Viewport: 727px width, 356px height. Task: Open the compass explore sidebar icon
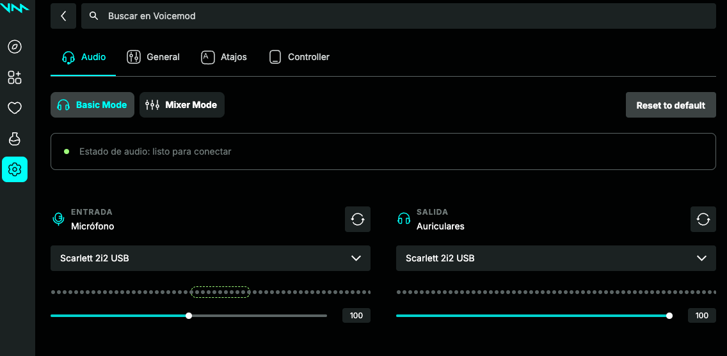tap(15, 47)
